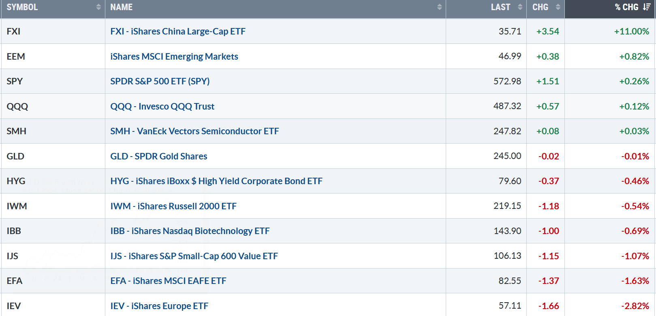Open IBB - iShares Nasdaq Biotechnology ETF link
656x316 pixels.
190,231
